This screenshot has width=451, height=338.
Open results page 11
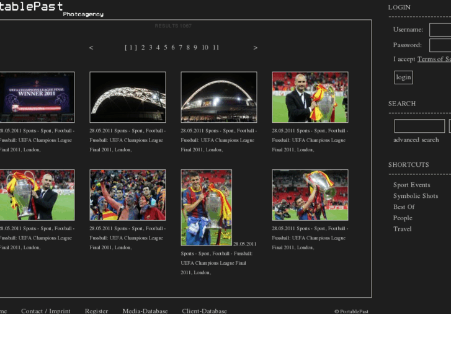pyautogui.click(x=216, y=48)
